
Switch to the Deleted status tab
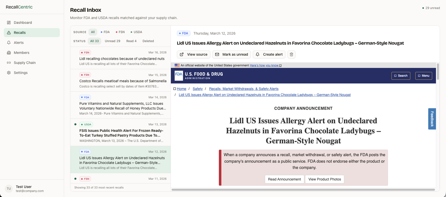[148, 41]
